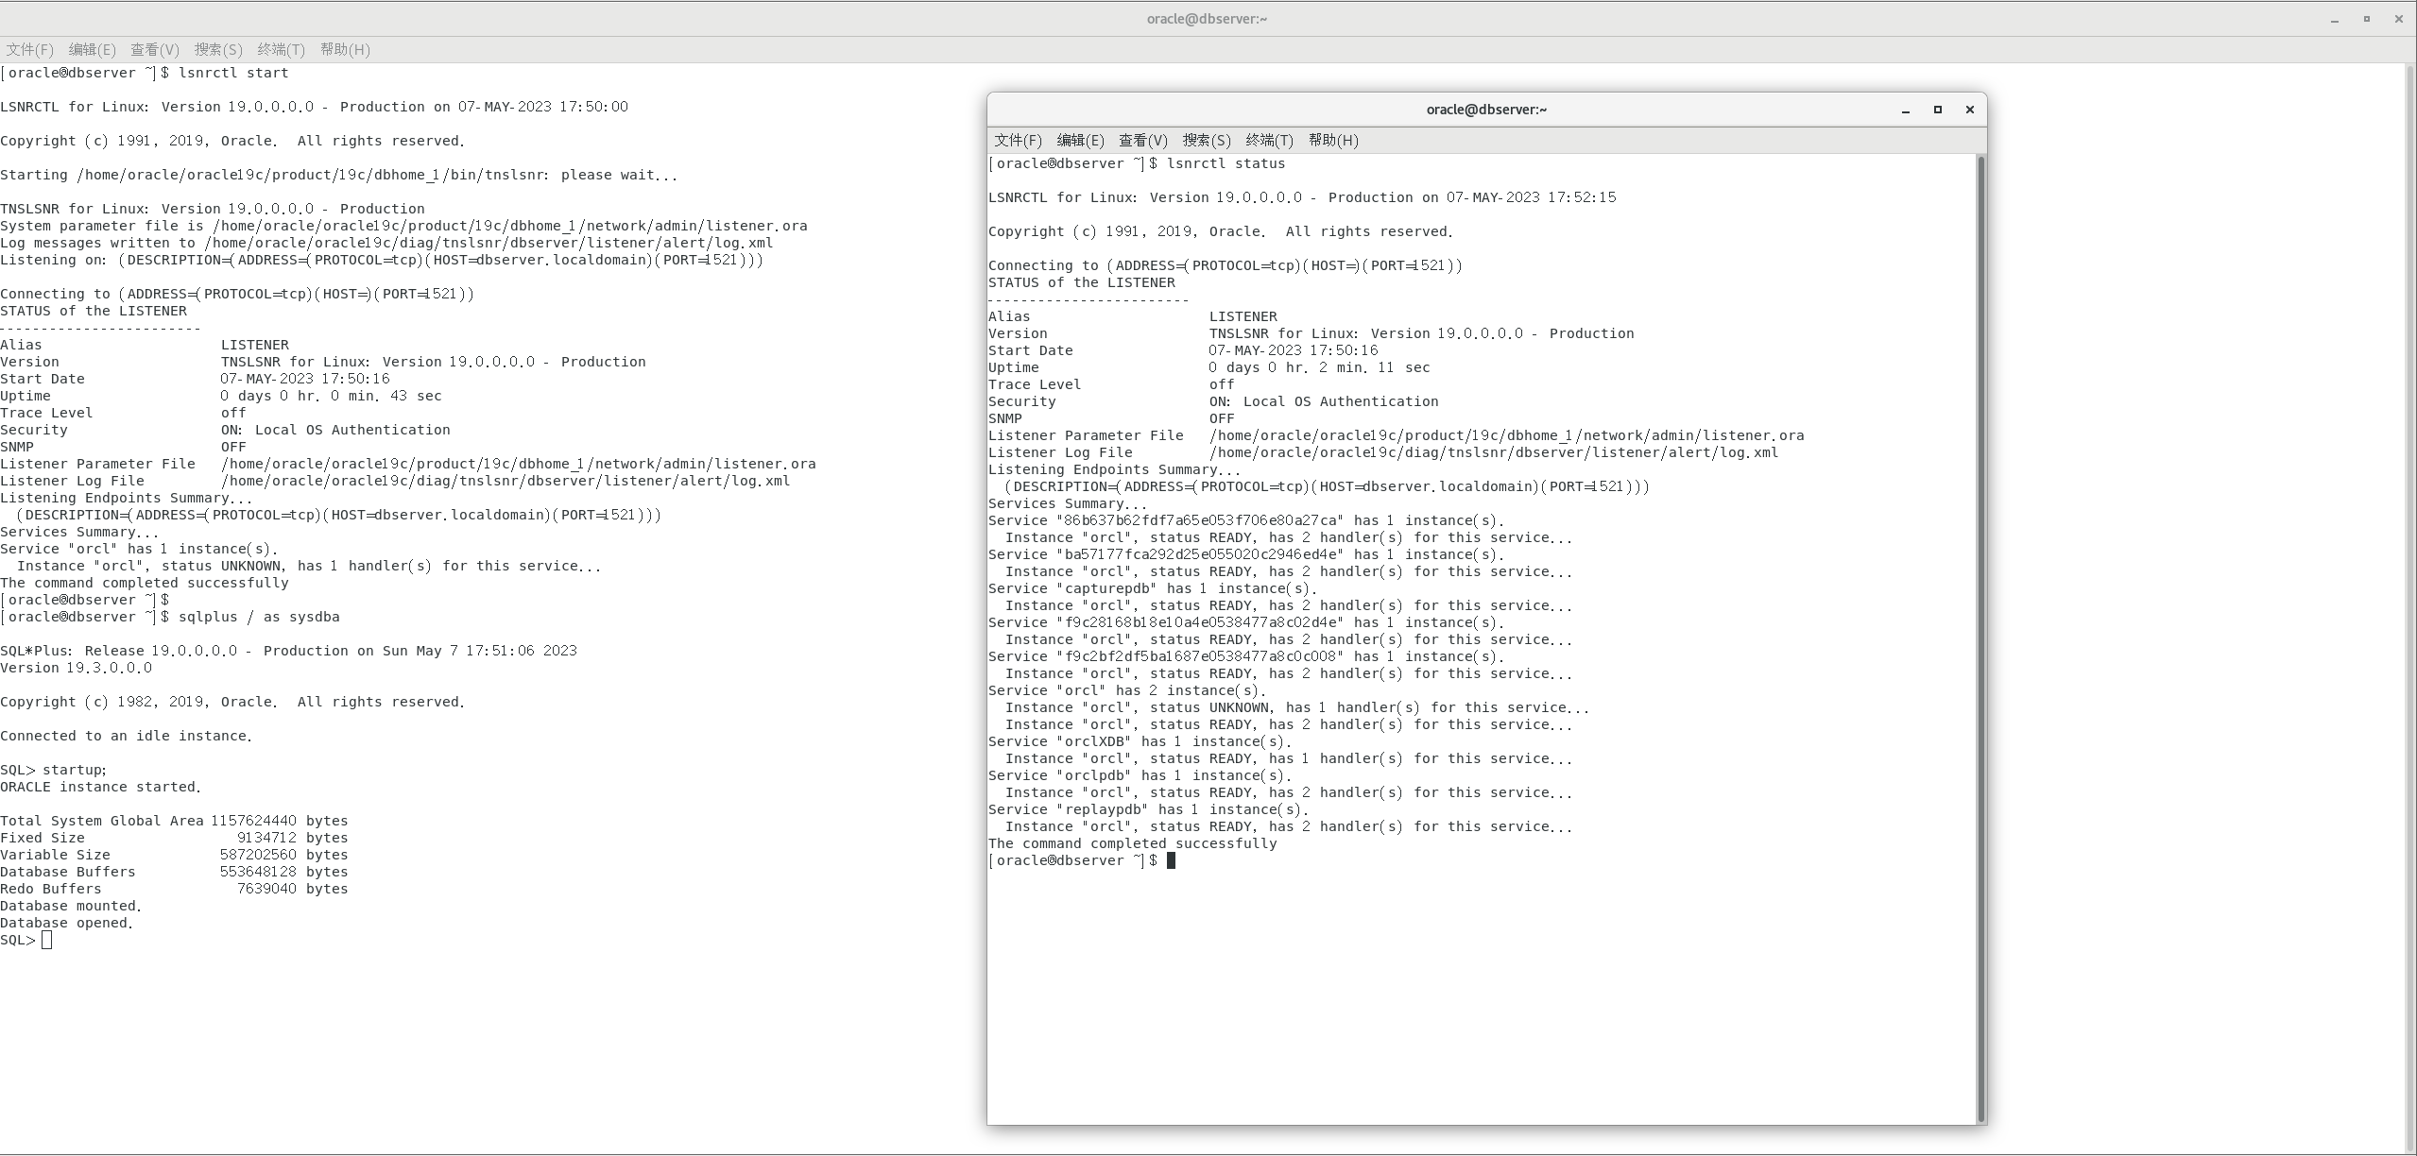The image size is (2417, 1156).
Task: Click 'Starting ... tnslsnr: please wait...' line
Action: coord(339,175)
